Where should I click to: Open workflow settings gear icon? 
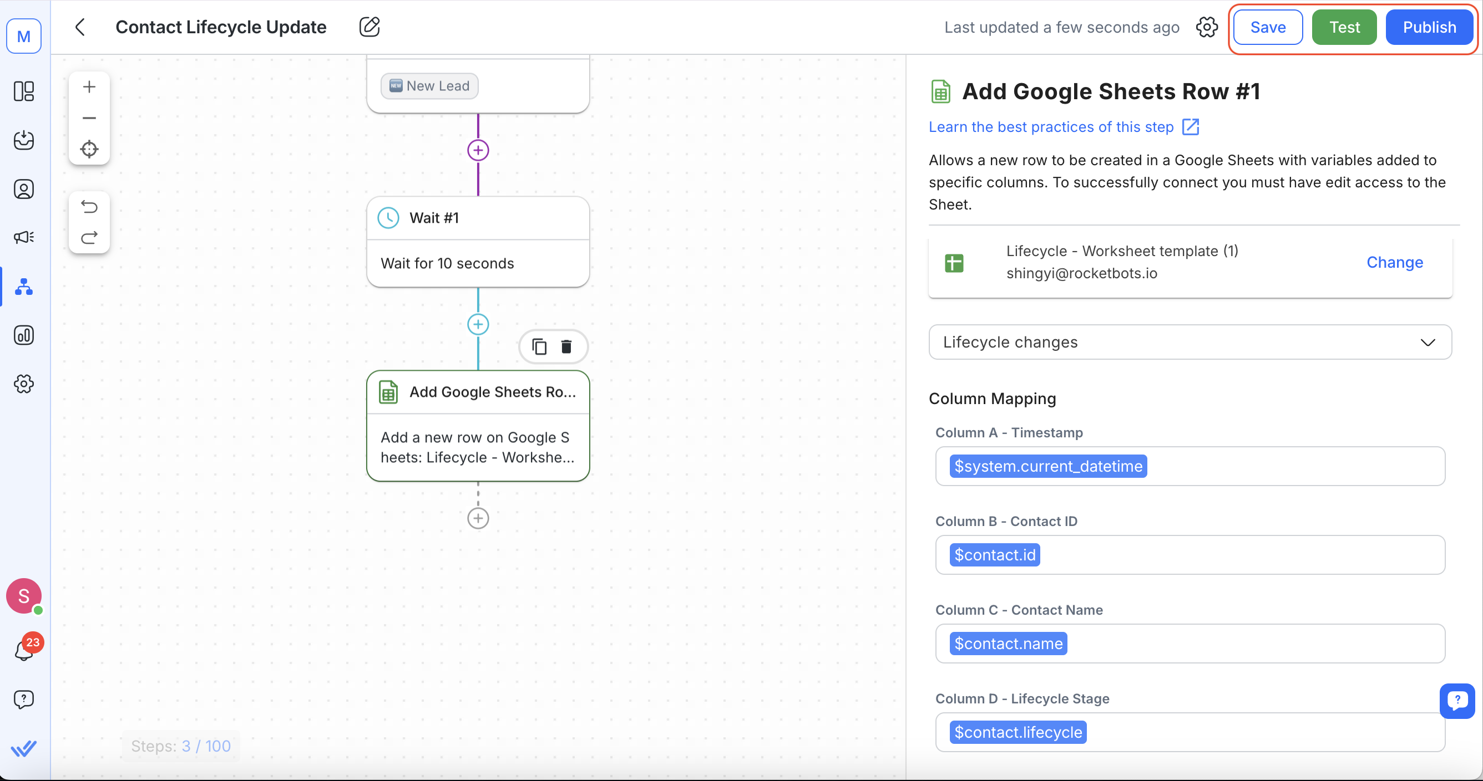pyautogui.click(x=1206, y=27)
